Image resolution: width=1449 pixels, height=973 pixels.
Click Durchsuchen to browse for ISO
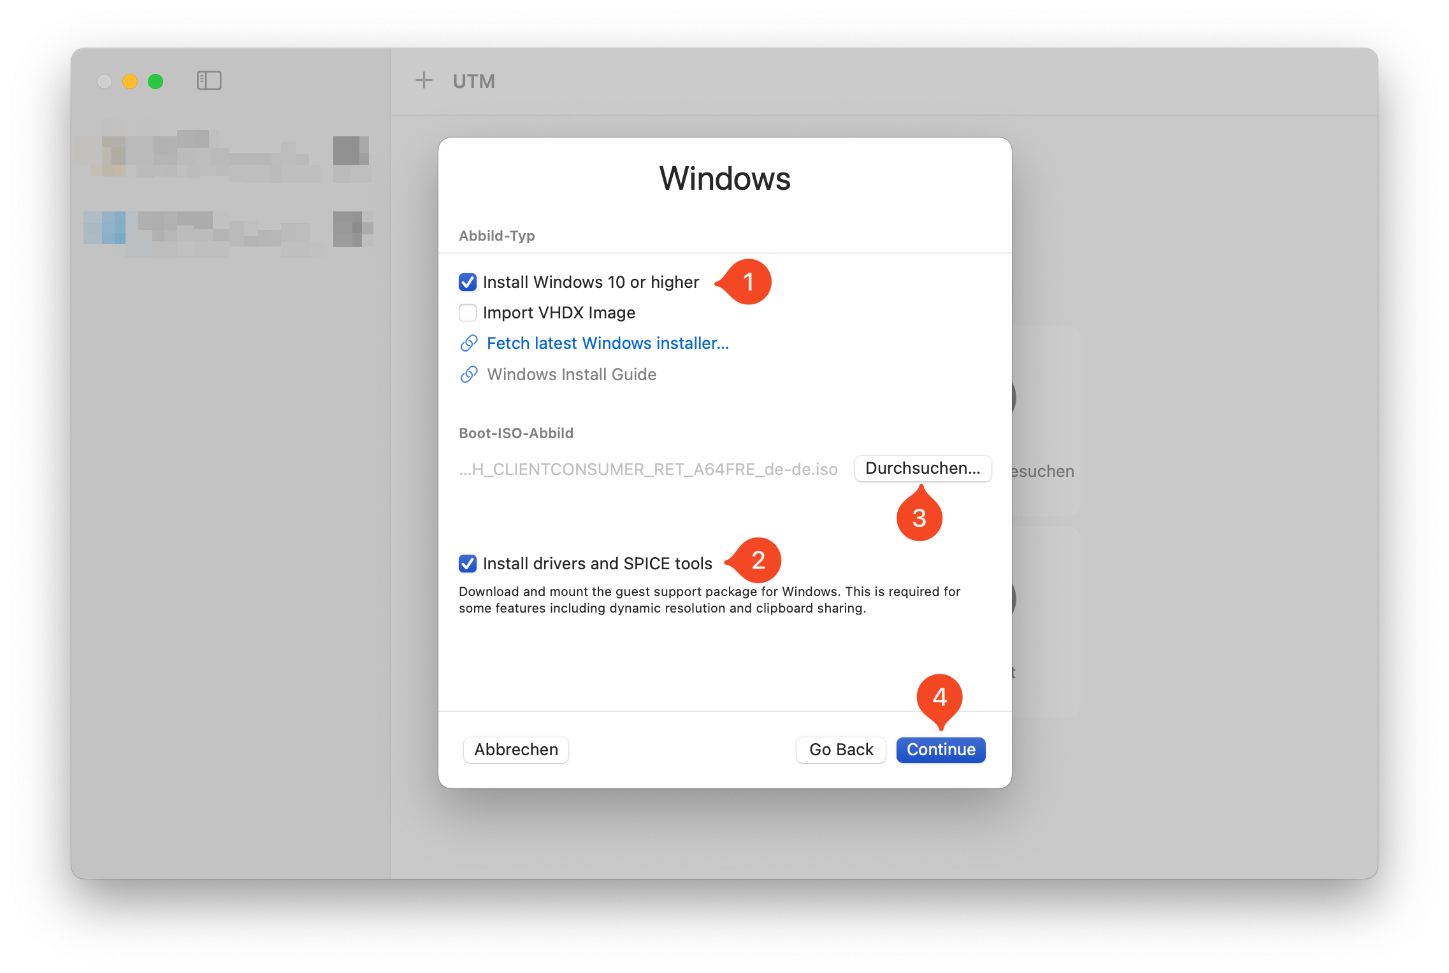[x=922, y=469]
